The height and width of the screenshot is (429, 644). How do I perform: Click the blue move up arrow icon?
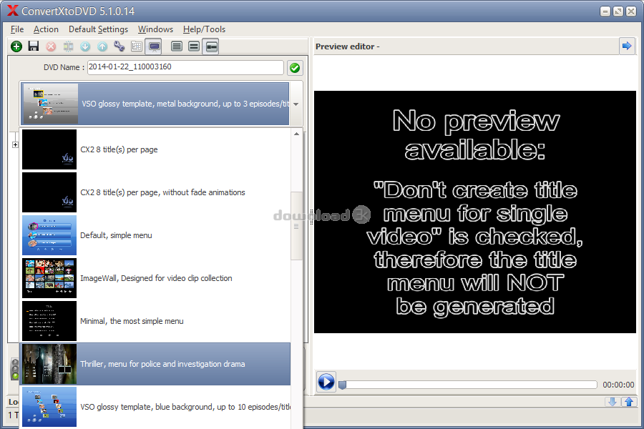tap(102, 46)
